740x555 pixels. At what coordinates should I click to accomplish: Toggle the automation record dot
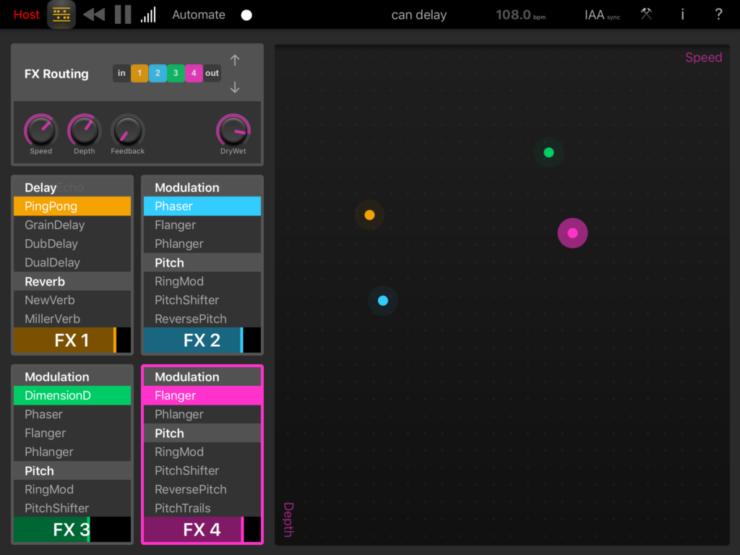pyautogui.click(x=246, y=15)
